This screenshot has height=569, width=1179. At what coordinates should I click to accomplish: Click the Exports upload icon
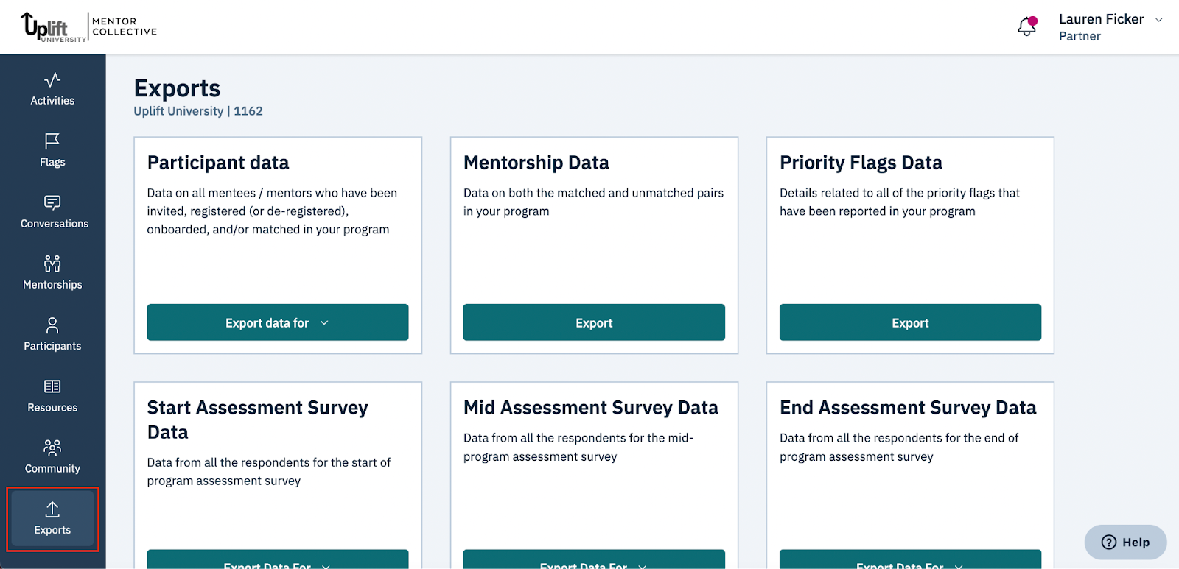[x=52, y=509]
